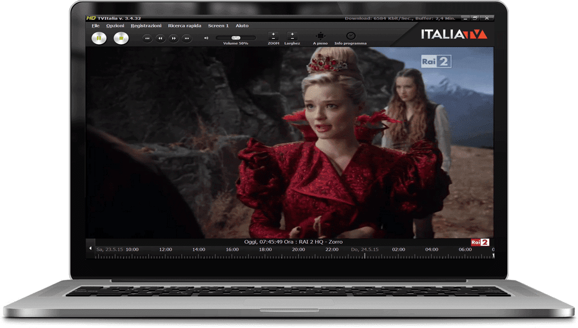Screen dimensions: 578x328
Task: Decrease Larghez width with its minus button
Action: (292, 39)
